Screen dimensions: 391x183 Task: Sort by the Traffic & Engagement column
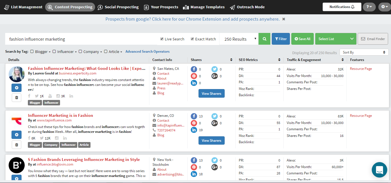click(x=342, y=60)
